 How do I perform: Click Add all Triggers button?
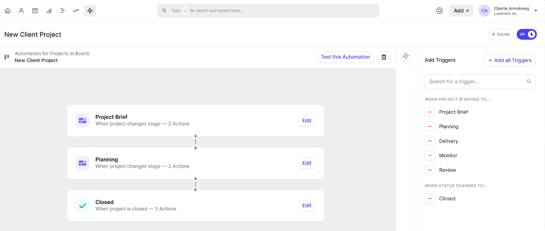click(x=510, y=60)
